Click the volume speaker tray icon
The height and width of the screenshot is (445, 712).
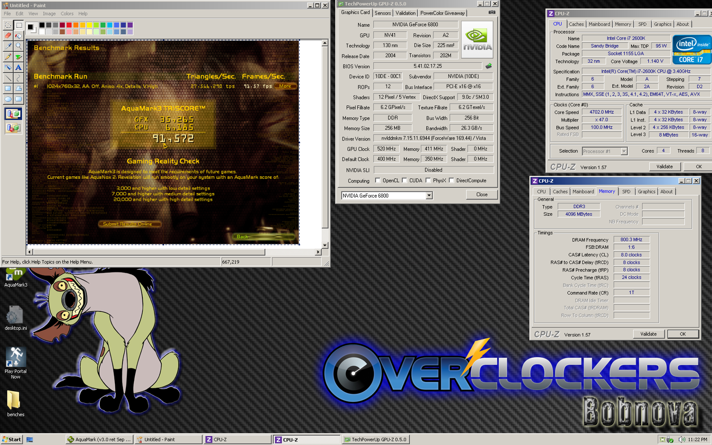tap(681, 440)
